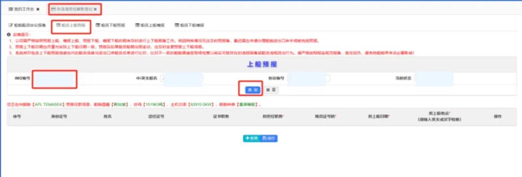
Task: Open the 船员上船预报 tab
Action: pyautogui.click(x=71, y=25)
